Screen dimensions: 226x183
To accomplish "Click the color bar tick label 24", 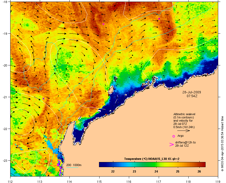I will pos(156,171).
